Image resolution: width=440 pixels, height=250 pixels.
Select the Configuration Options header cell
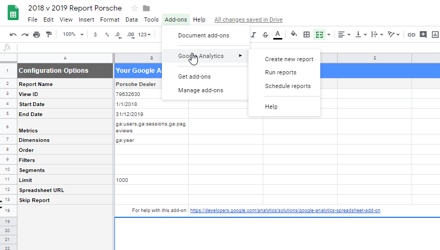[65, 71]
